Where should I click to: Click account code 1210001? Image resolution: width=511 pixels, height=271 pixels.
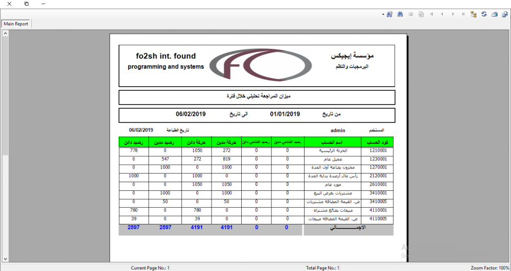pos(378,151)
